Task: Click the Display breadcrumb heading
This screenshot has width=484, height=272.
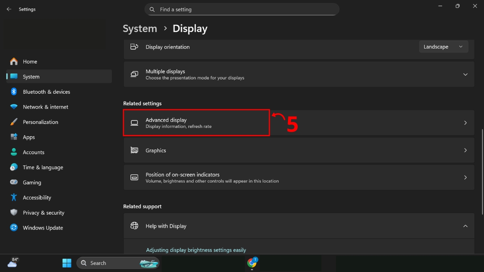Action: point(190,29)
